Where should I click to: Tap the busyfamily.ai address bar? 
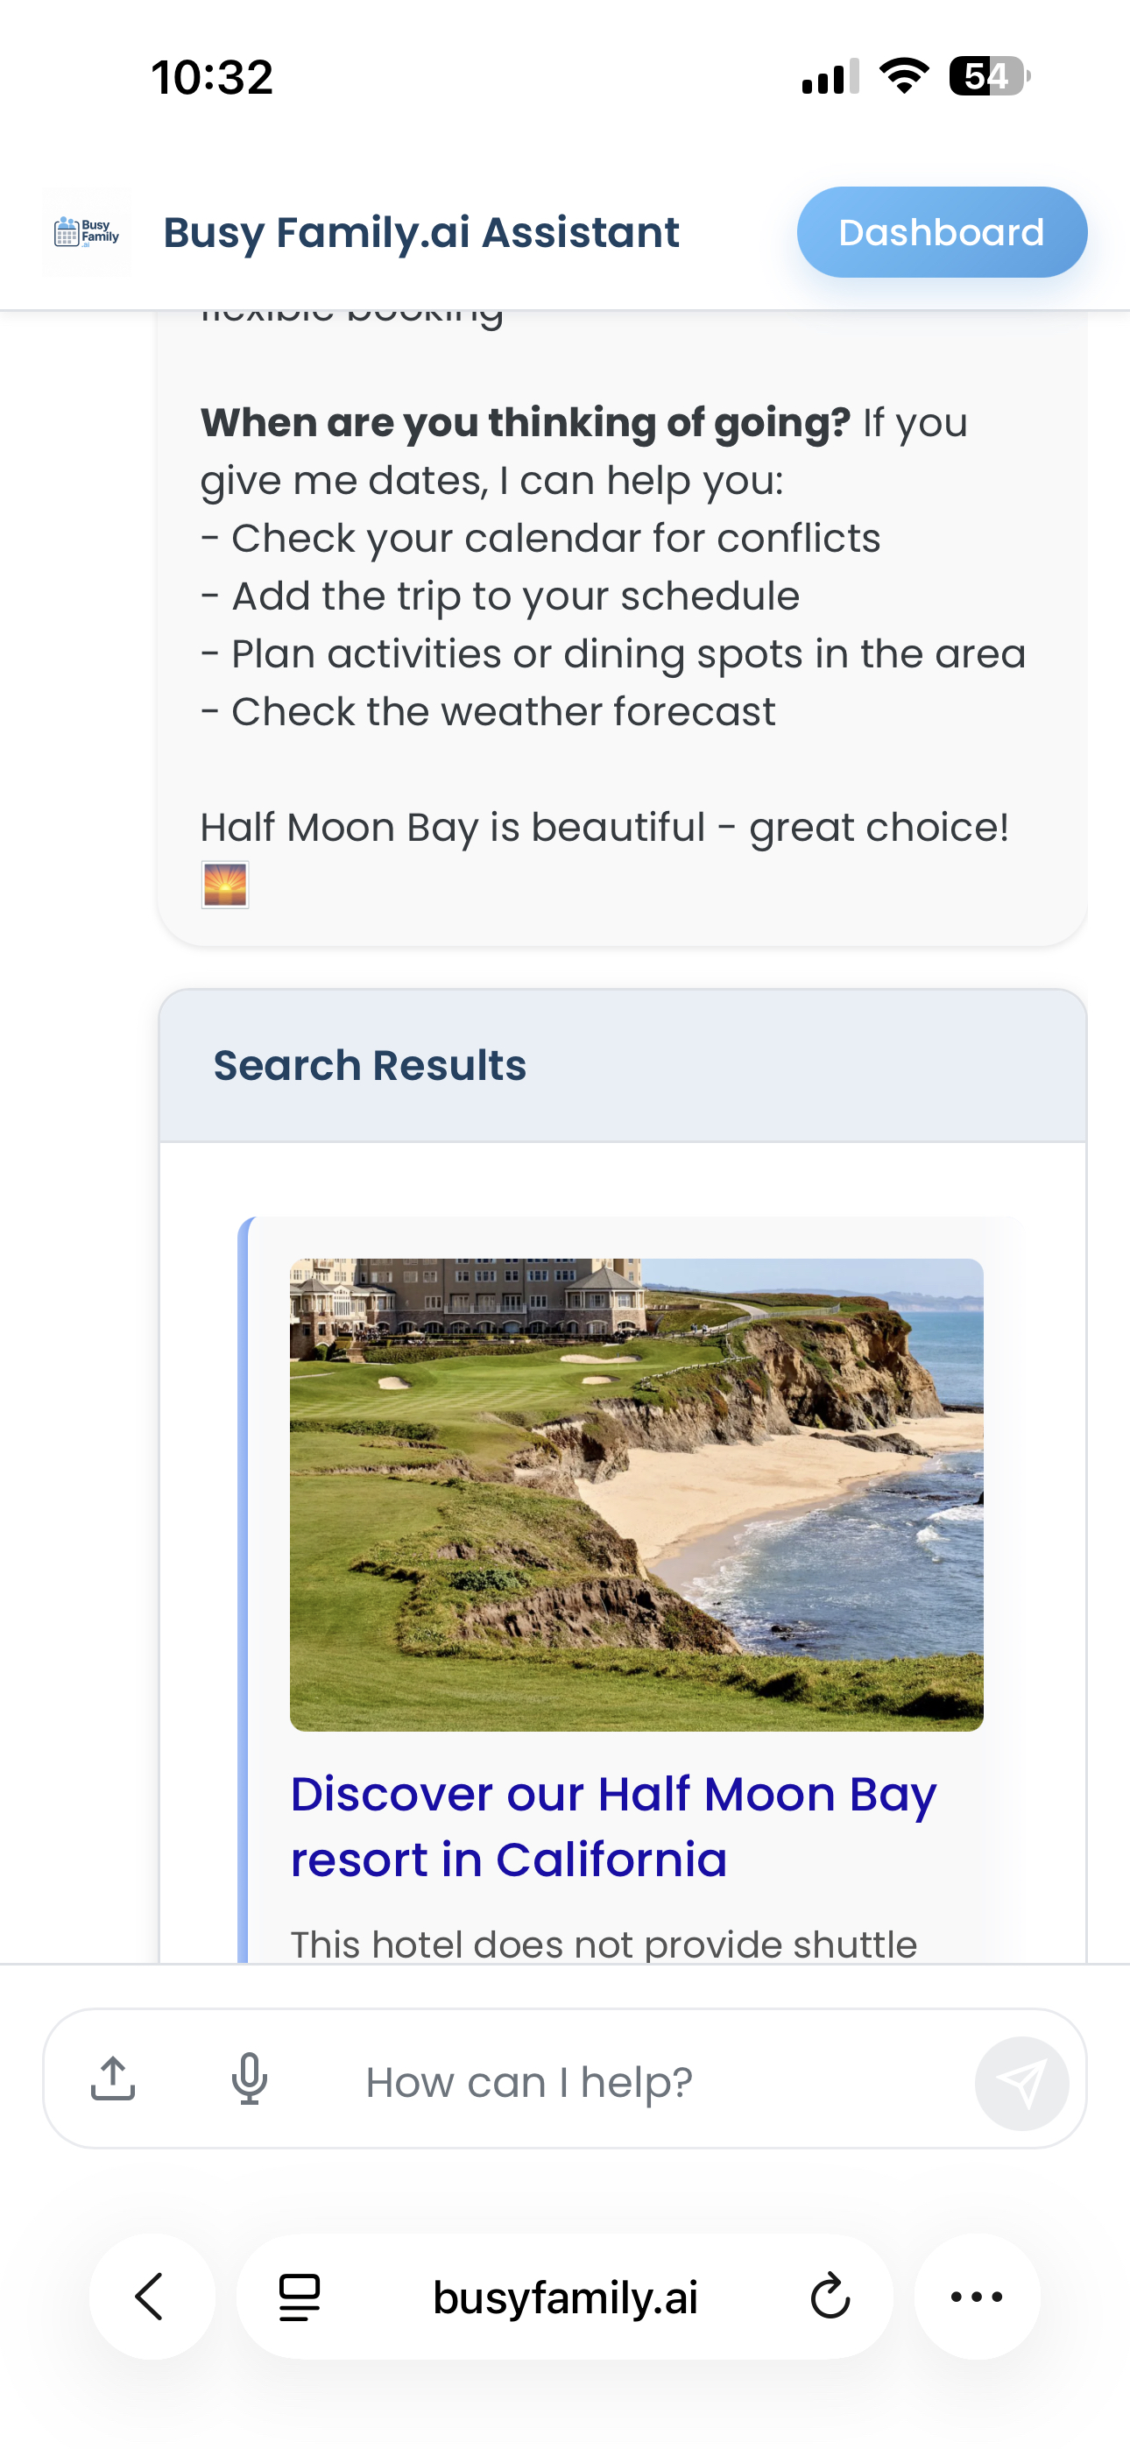(565, 2297)
